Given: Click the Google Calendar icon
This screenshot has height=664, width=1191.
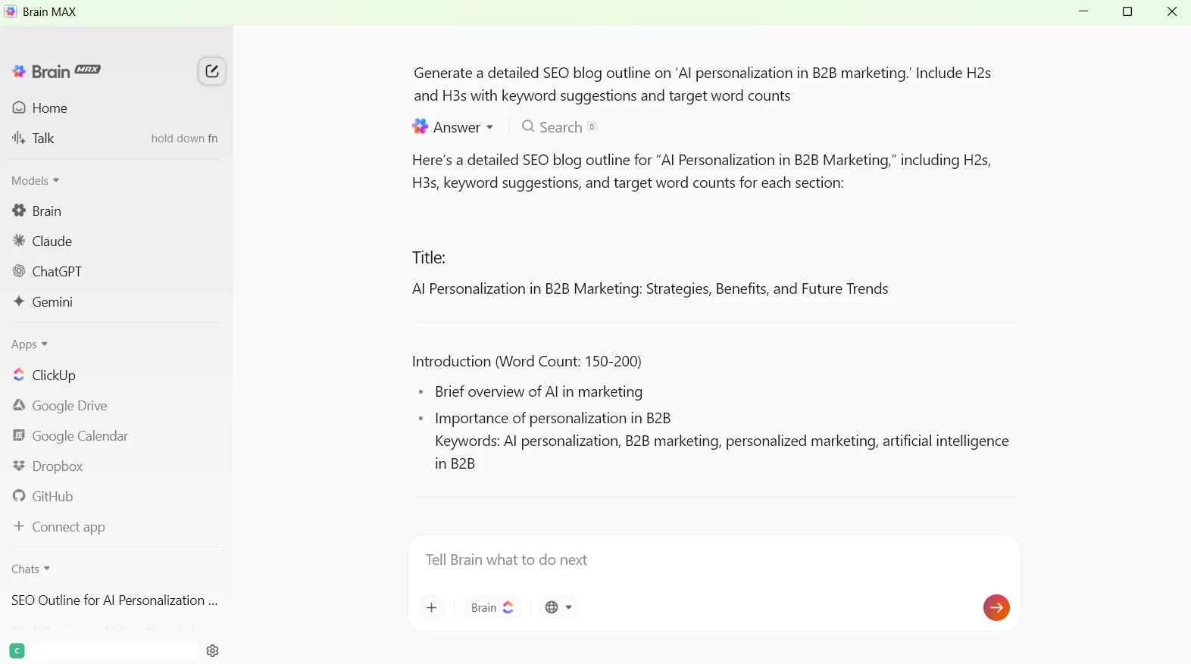Looking at the screenshot, I should coord(19,435).
